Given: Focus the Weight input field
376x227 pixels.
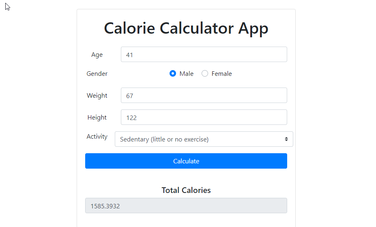Looking at the screenshot, I should pyautogui.click(x=204, y=95).
